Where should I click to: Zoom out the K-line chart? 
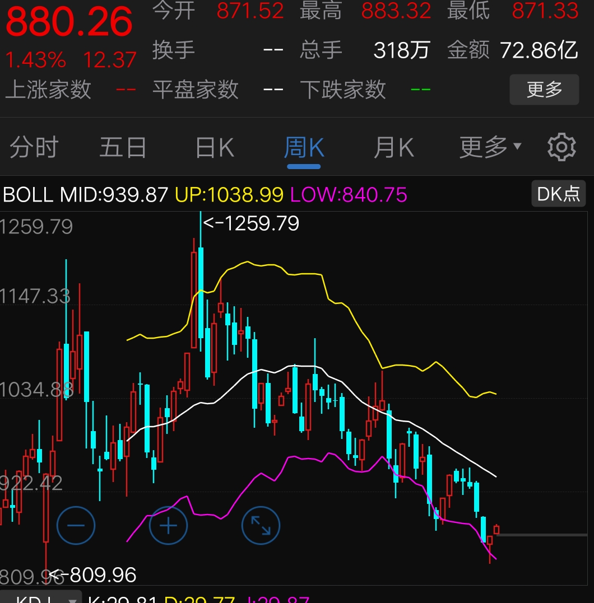click(76, 525)
